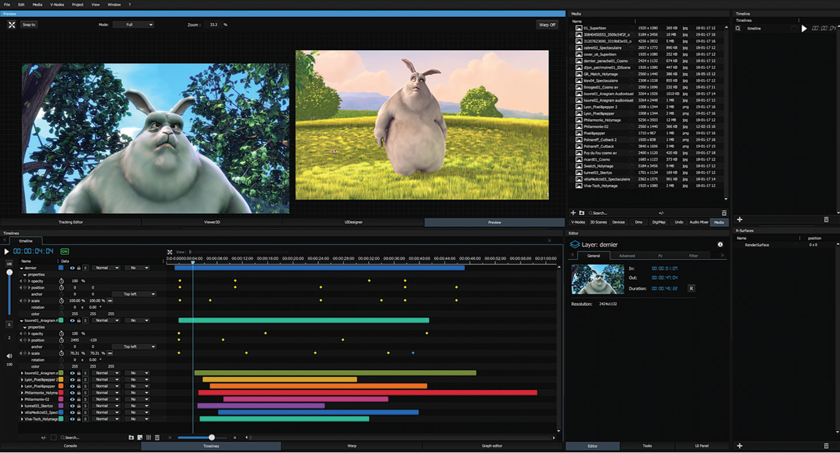Hide the dernier layer via eye icon

tap(72, 268)
